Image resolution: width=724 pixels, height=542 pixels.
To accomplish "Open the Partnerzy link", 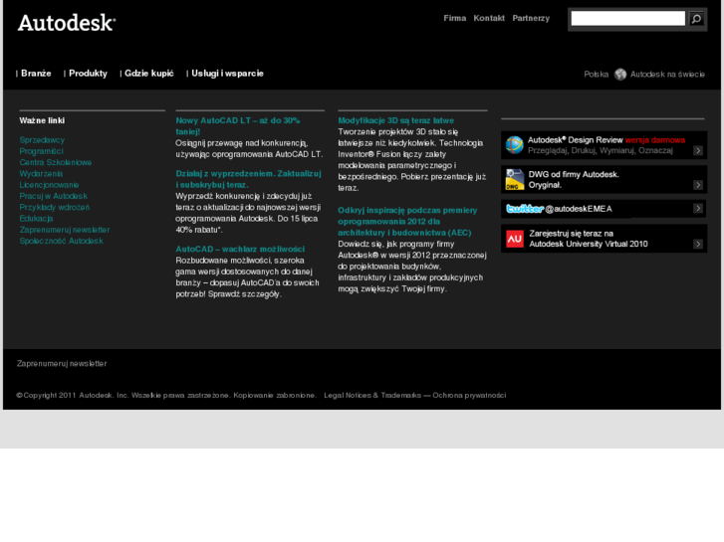I will [531, 18].
